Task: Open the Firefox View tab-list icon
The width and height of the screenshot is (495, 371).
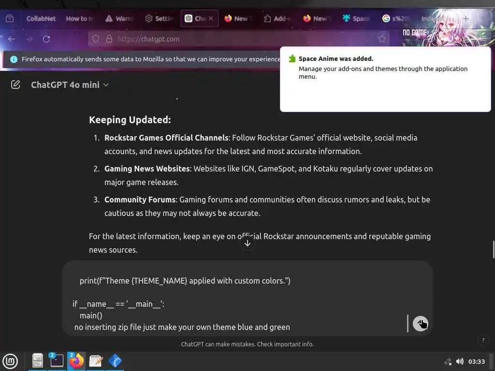Action: point(10,19)
